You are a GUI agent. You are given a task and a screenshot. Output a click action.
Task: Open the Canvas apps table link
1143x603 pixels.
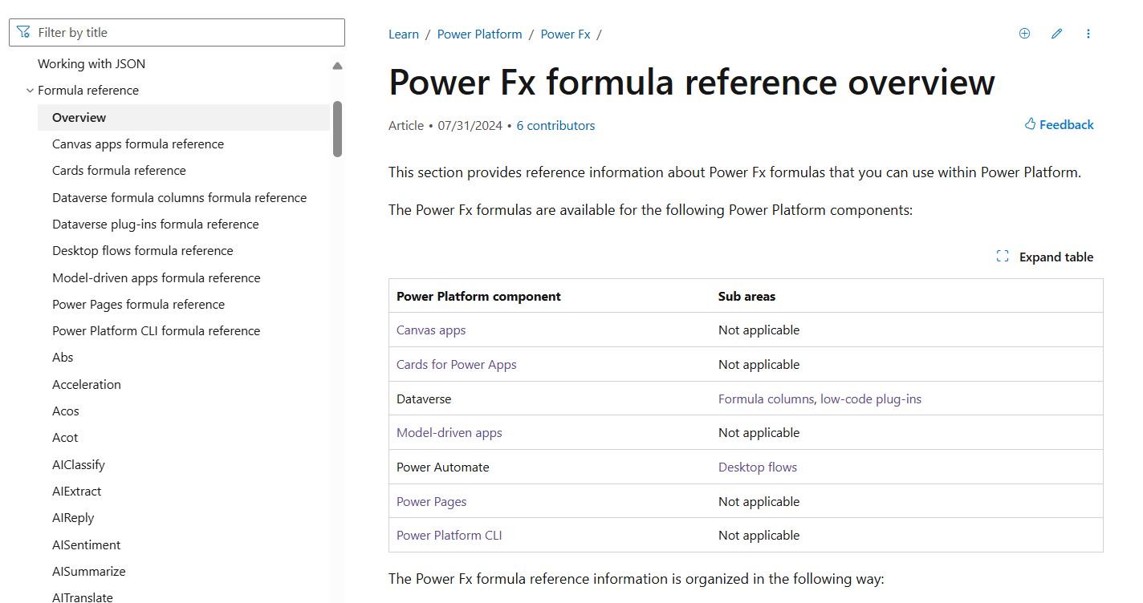coord(431,330)
